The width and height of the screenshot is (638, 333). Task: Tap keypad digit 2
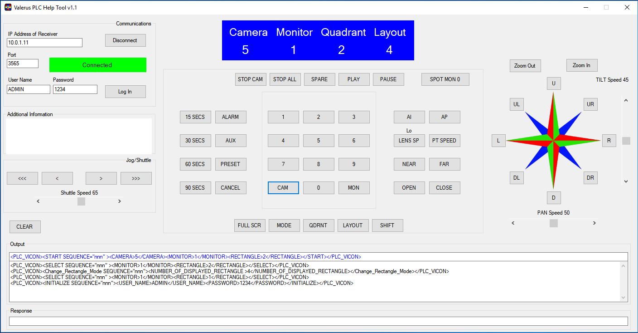pos(319,117)
